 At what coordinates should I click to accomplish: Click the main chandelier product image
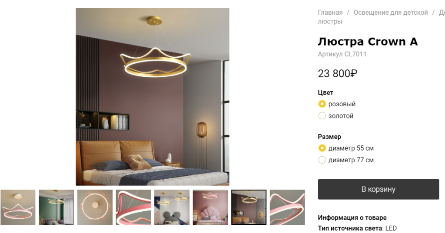point(153,97)
